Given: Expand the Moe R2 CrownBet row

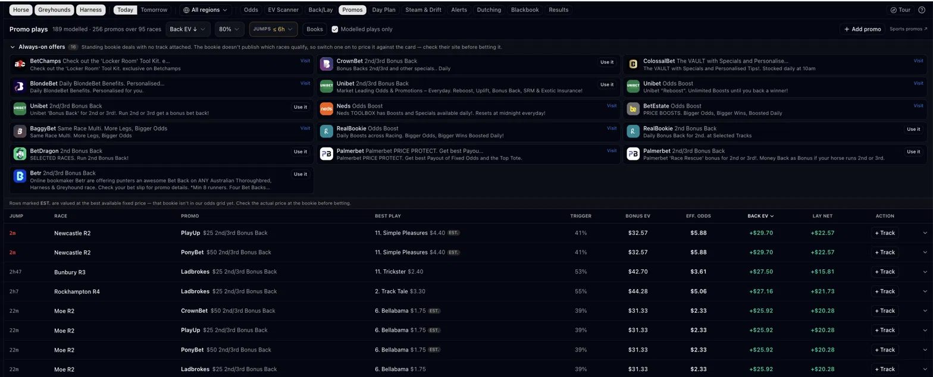Looking at the screenshot, I should [x=925, y=311].
